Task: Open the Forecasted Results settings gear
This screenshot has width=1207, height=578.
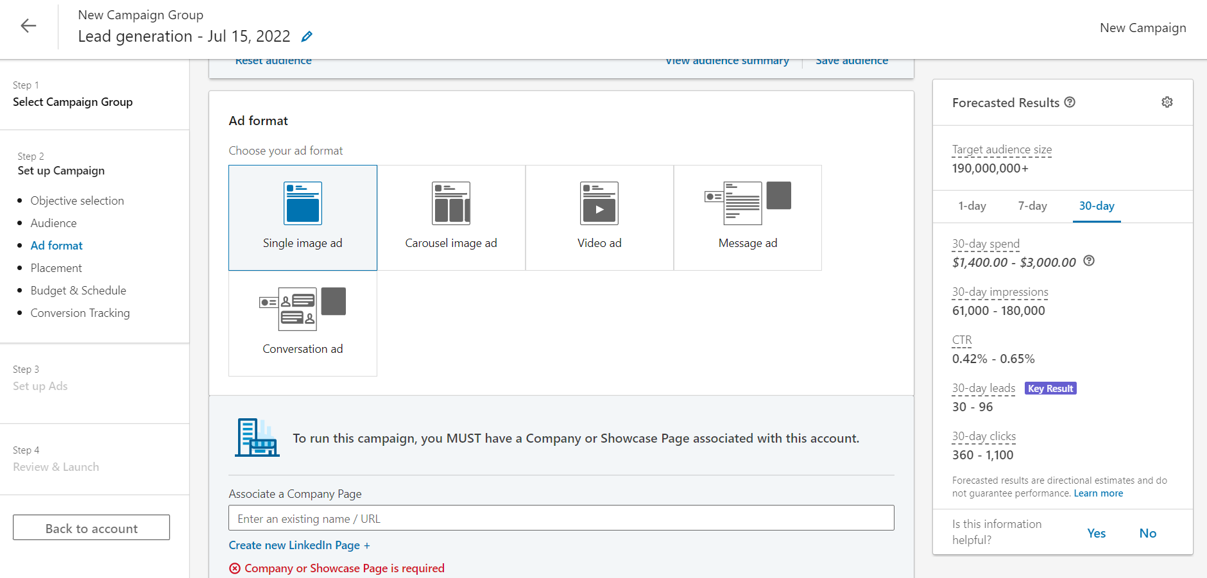Action: (1167, 103)
